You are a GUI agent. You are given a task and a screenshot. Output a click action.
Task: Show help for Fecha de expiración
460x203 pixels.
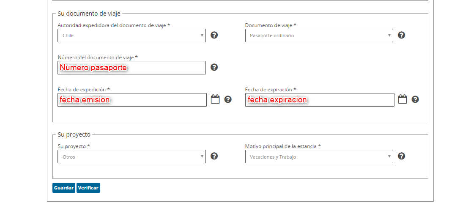415,99
